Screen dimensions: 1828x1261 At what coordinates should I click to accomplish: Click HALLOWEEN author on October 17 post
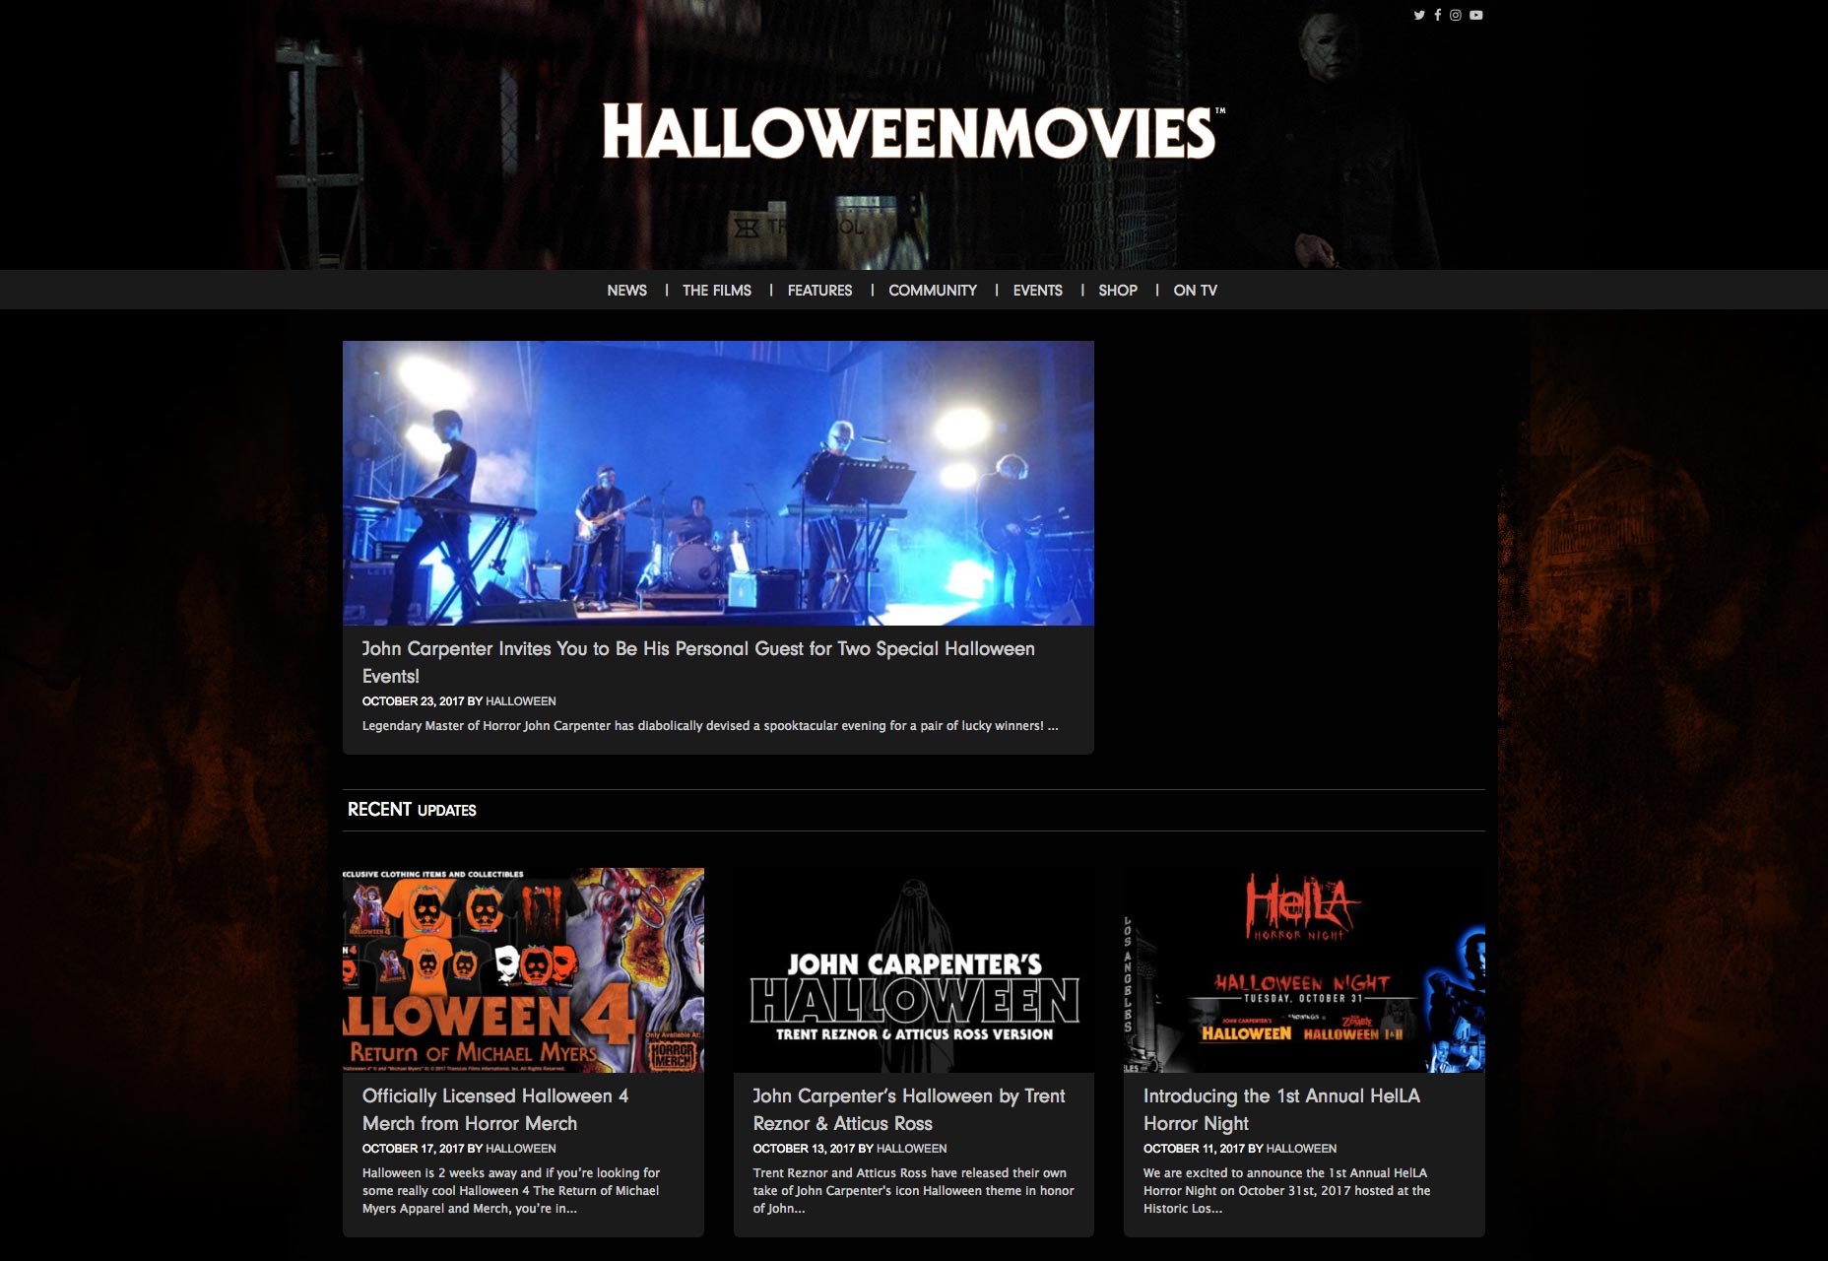coord(520,1149)
